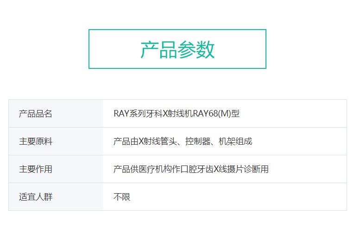
Task: Click the RAY系列牙科X射线机RAY68(M)型 value
Action: coord(177,114)
